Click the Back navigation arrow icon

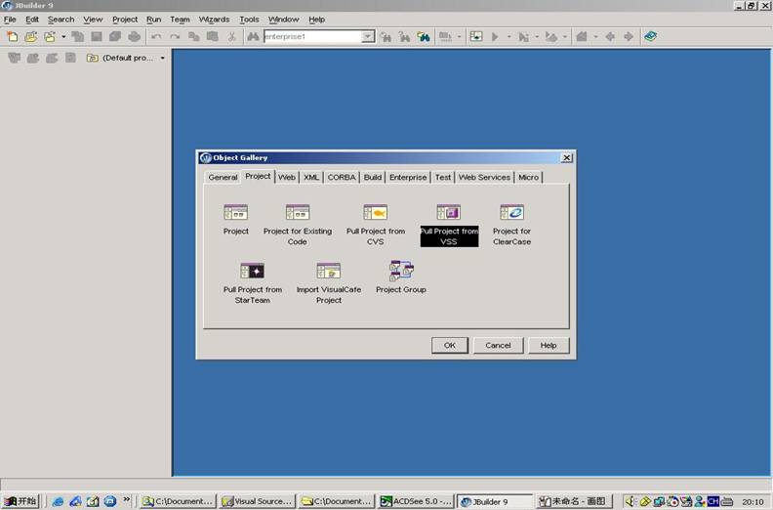click(610, 36)
